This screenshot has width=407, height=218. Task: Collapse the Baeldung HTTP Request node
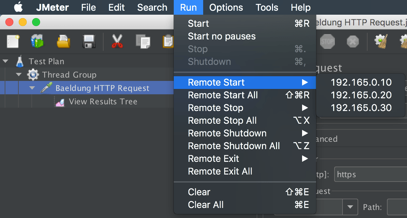pyautogui.click(x=32, y=88)
